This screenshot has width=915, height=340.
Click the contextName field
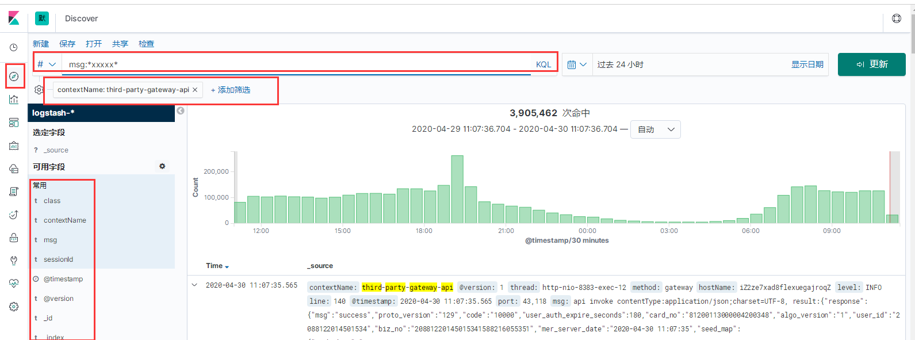pyautogui.click(x=65, y=220)
